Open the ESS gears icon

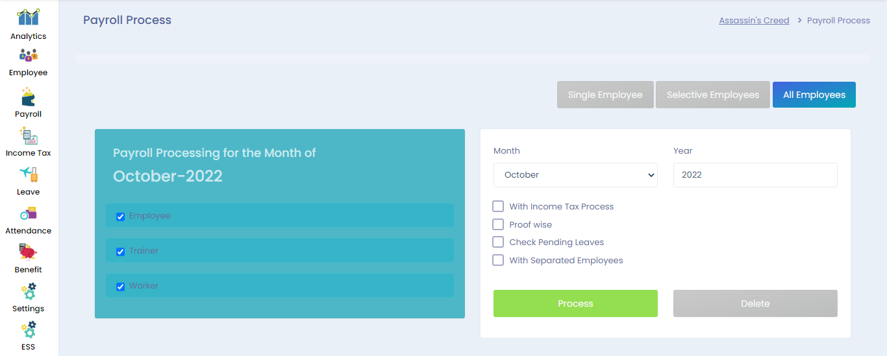pyautogui.click(x=29, y=329)
